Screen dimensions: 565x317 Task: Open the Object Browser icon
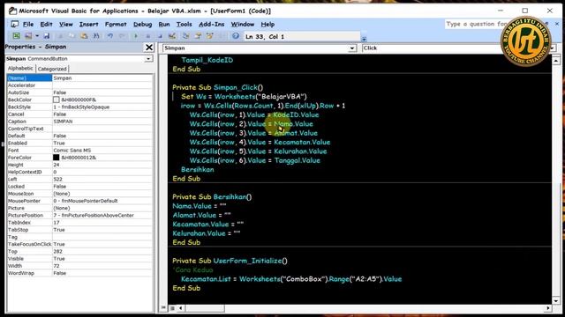click(210, 36)
